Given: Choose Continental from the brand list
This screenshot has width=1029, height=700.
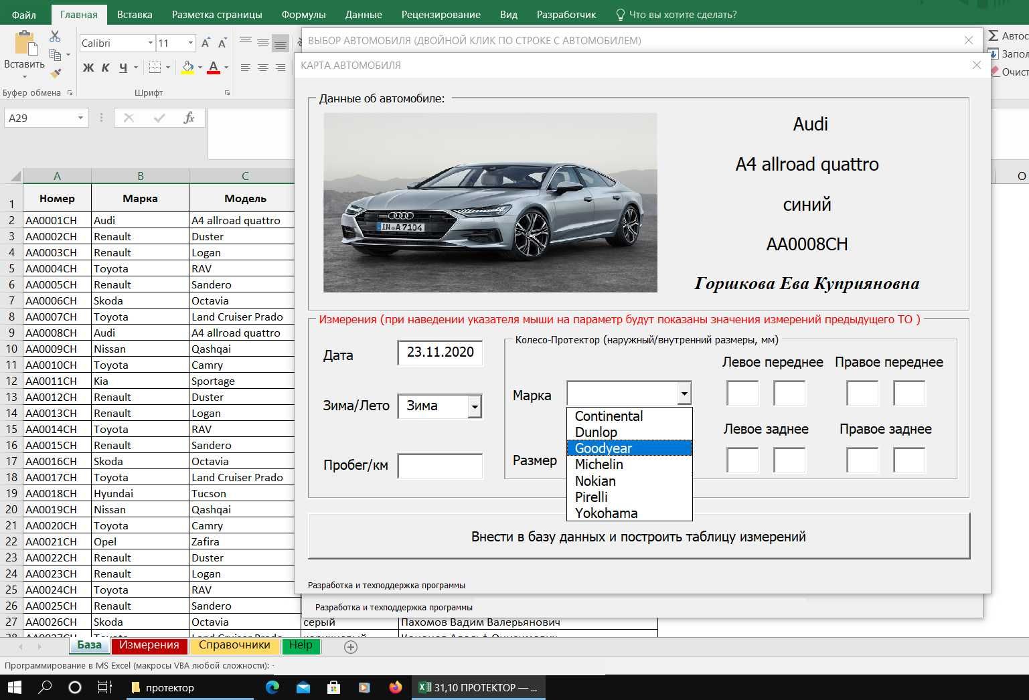Looking at the screenshot, I should click(x=629, y=416).
